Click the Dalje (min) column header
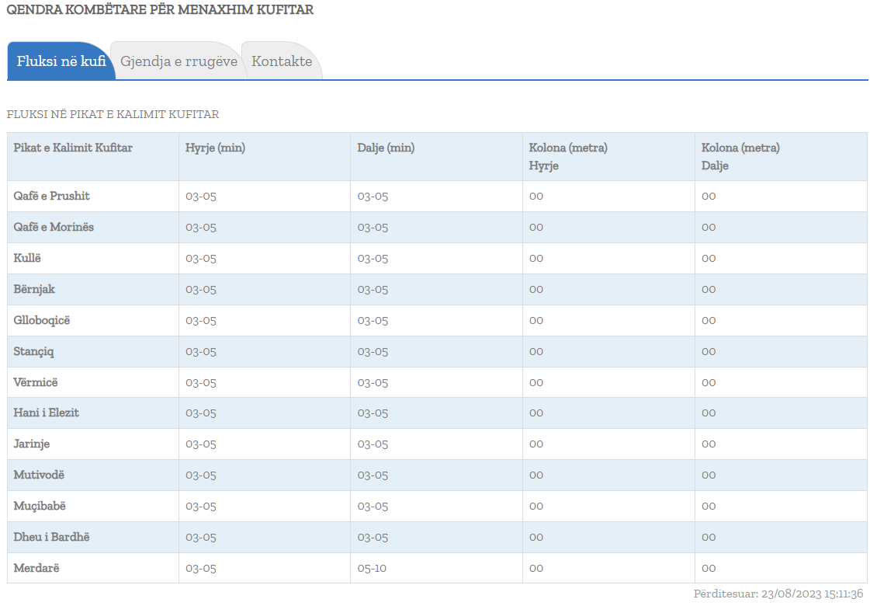This screenshot has width=870, height=613. click(386, 148)
